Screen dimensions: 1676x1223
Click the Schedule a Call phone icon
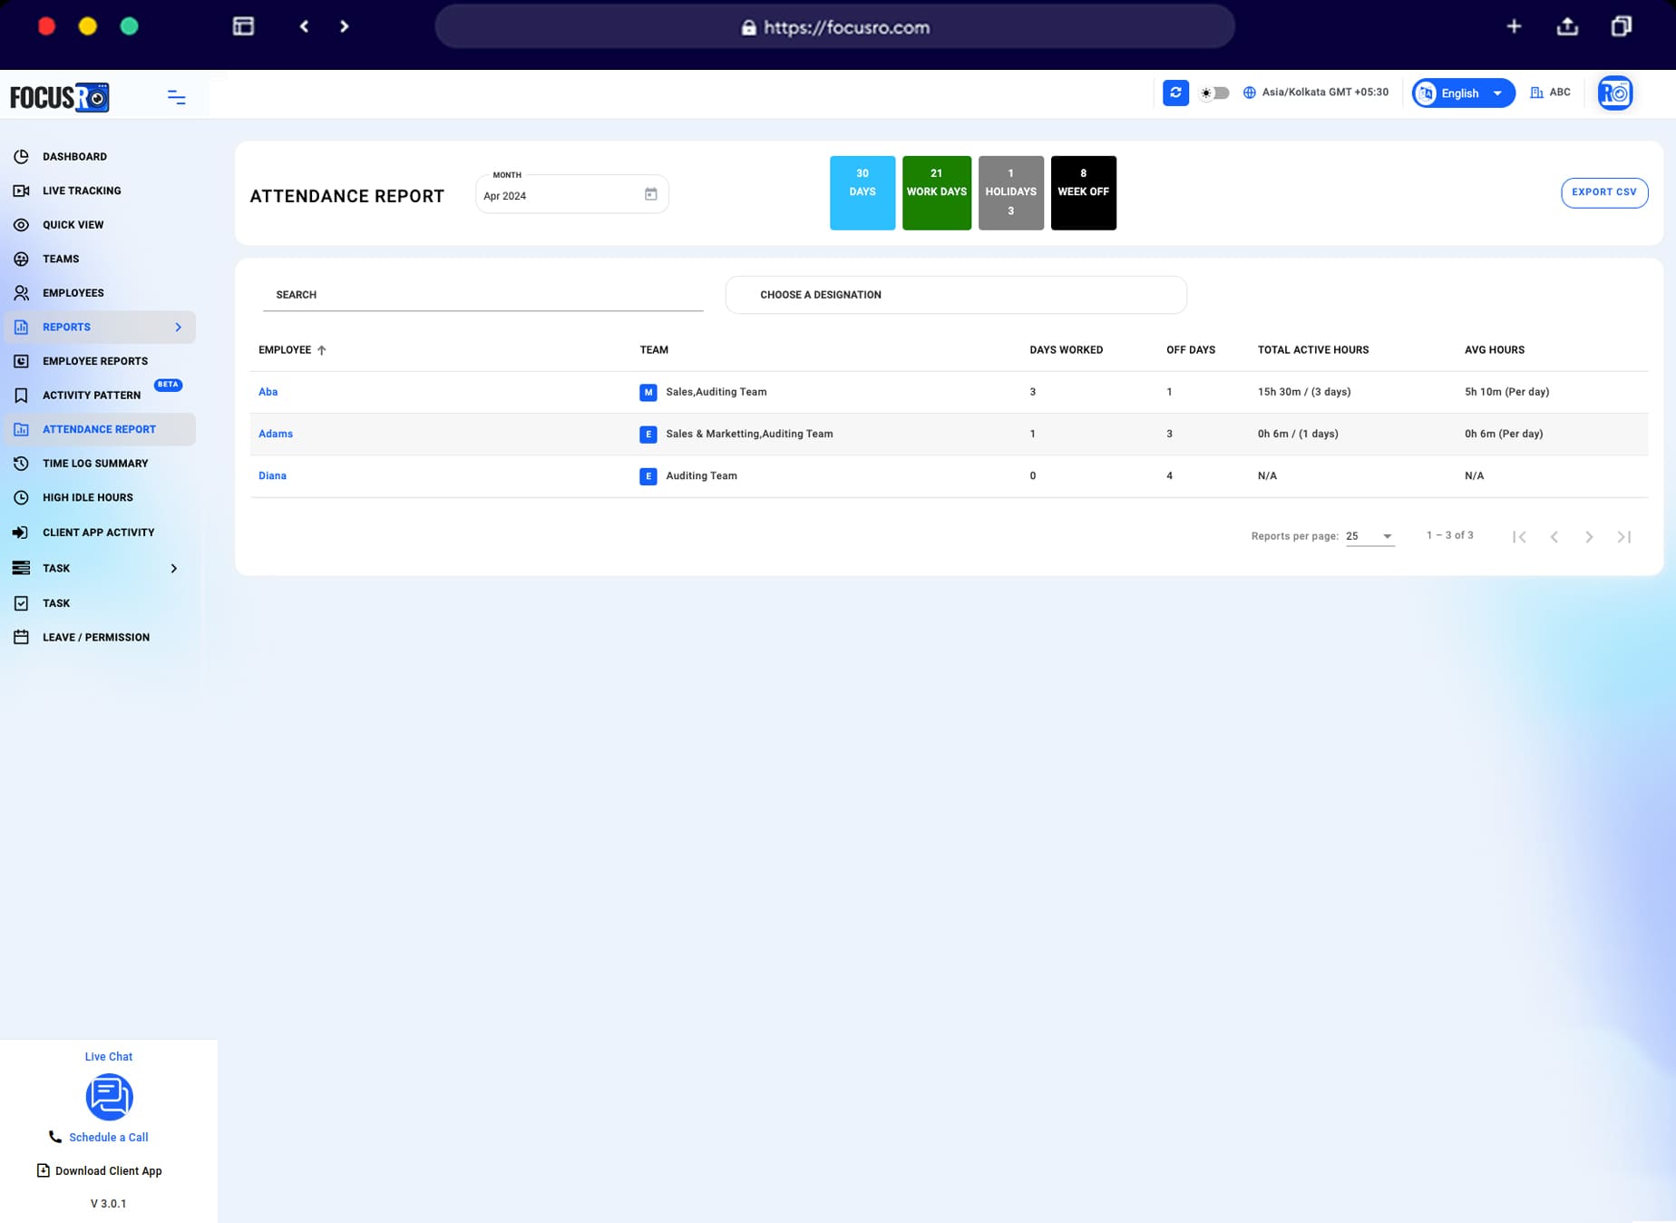55,1136
